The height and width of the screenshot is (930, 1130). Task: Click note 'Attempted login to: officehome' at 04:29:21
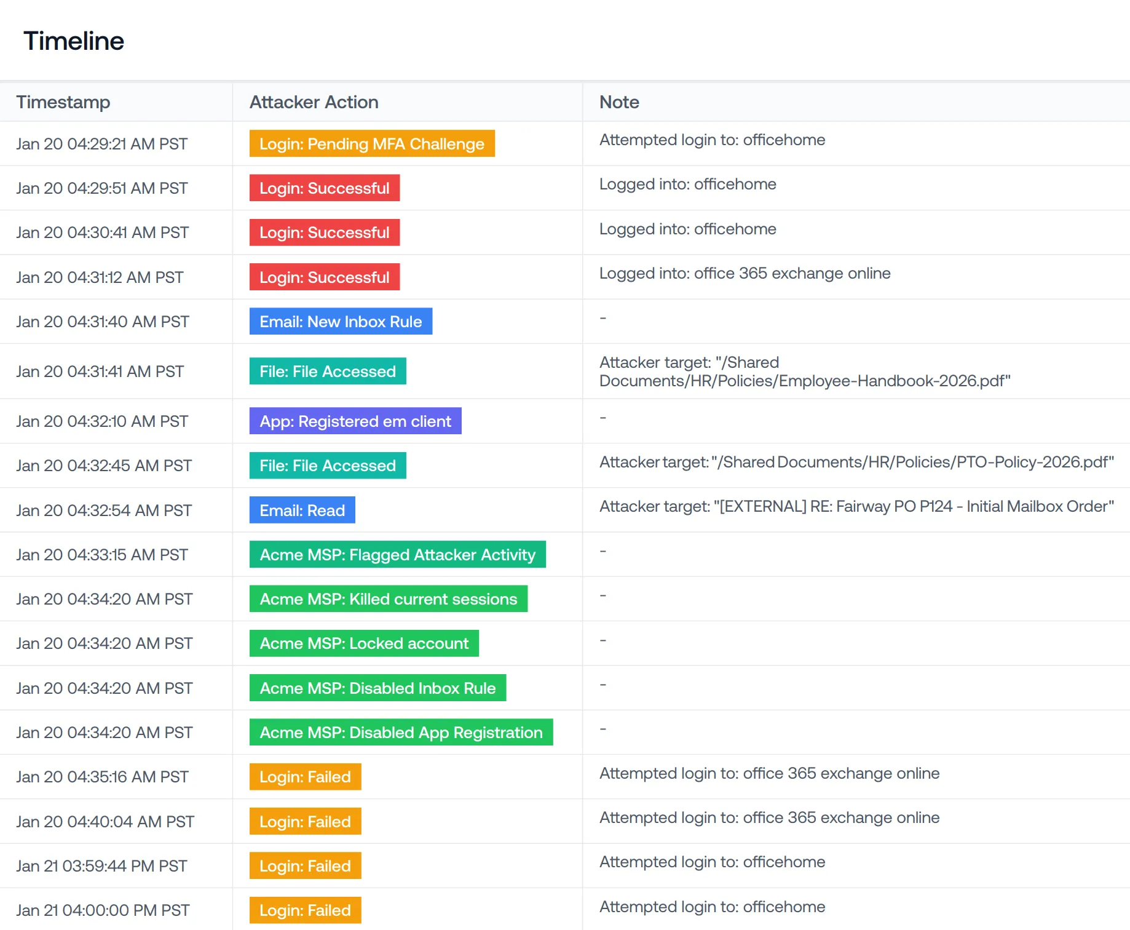pyautogui.click(x=712, y=140)
